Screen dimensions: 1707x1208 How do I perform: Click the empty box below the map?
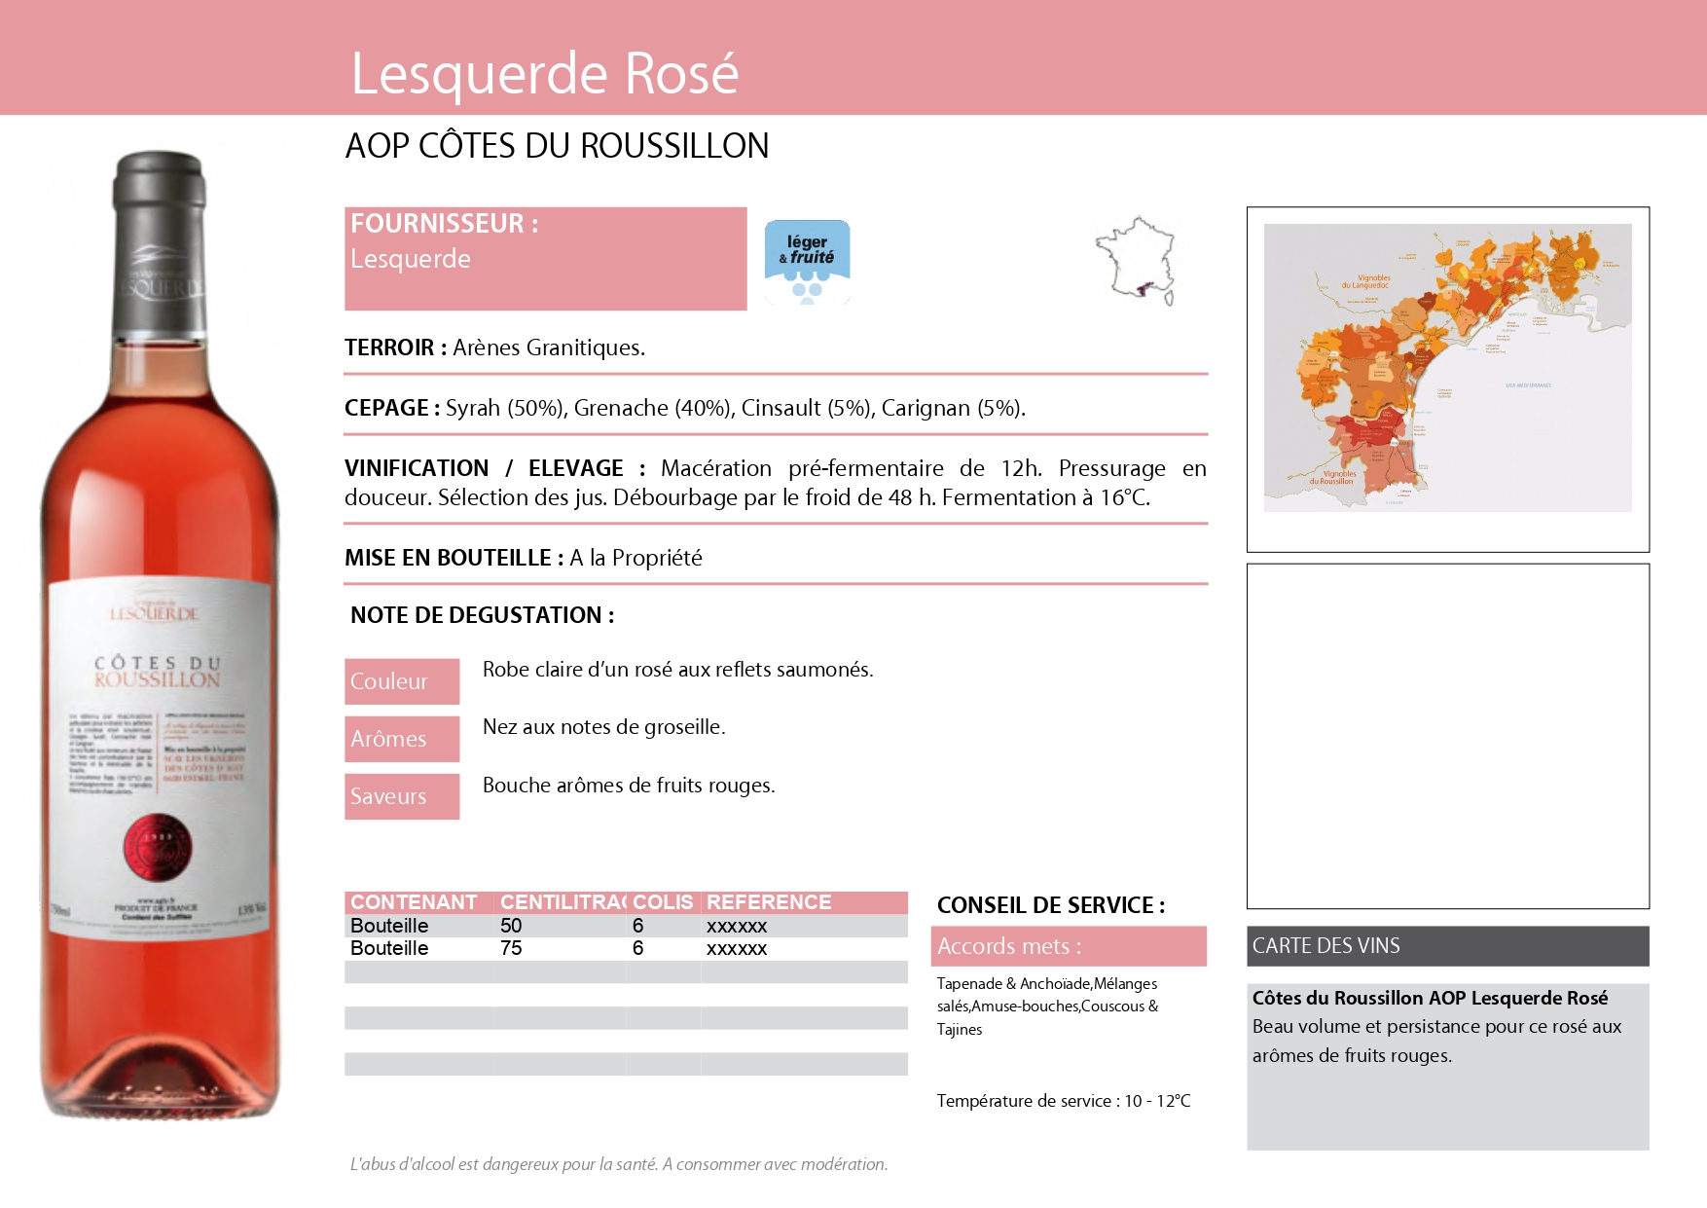pyautogui.click(x=1447, y=736)
